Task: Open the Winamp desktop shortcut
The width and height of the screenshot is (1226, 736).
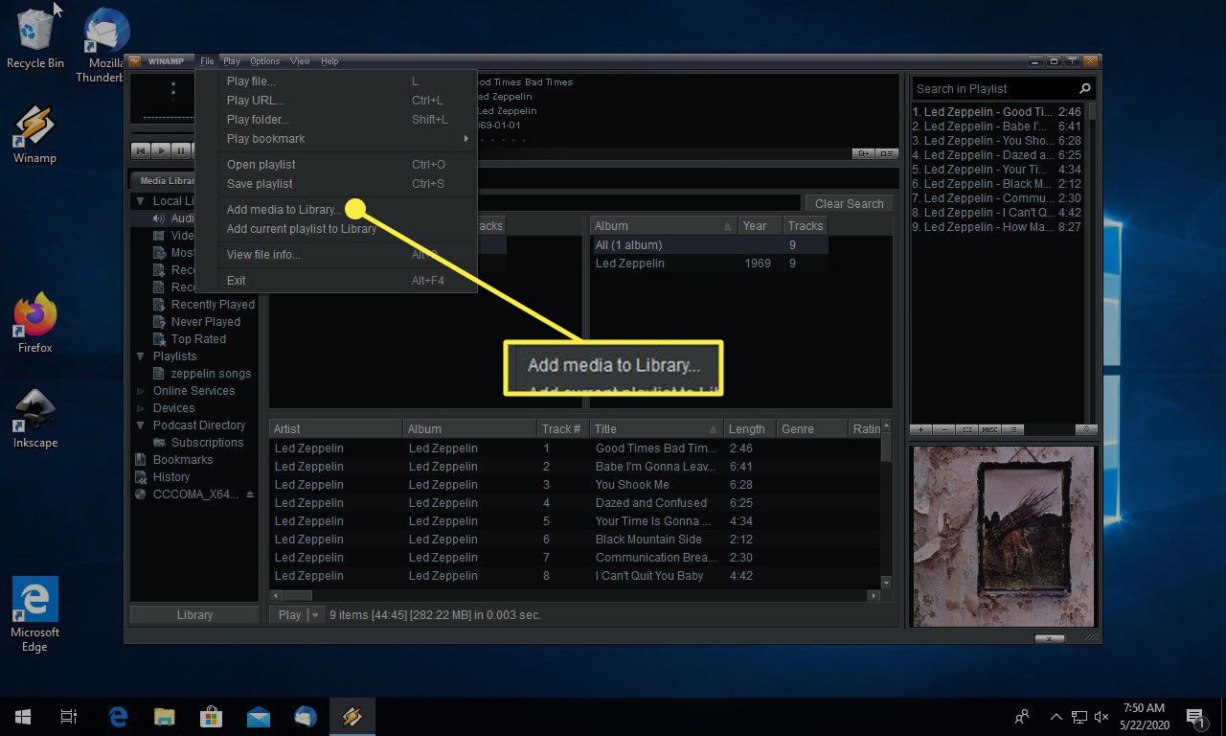Action: click(x=35, y=134)
